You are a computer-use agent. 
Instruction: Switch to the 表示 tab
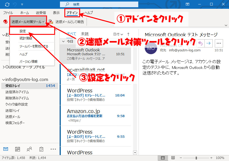click(x=56, y=13)
